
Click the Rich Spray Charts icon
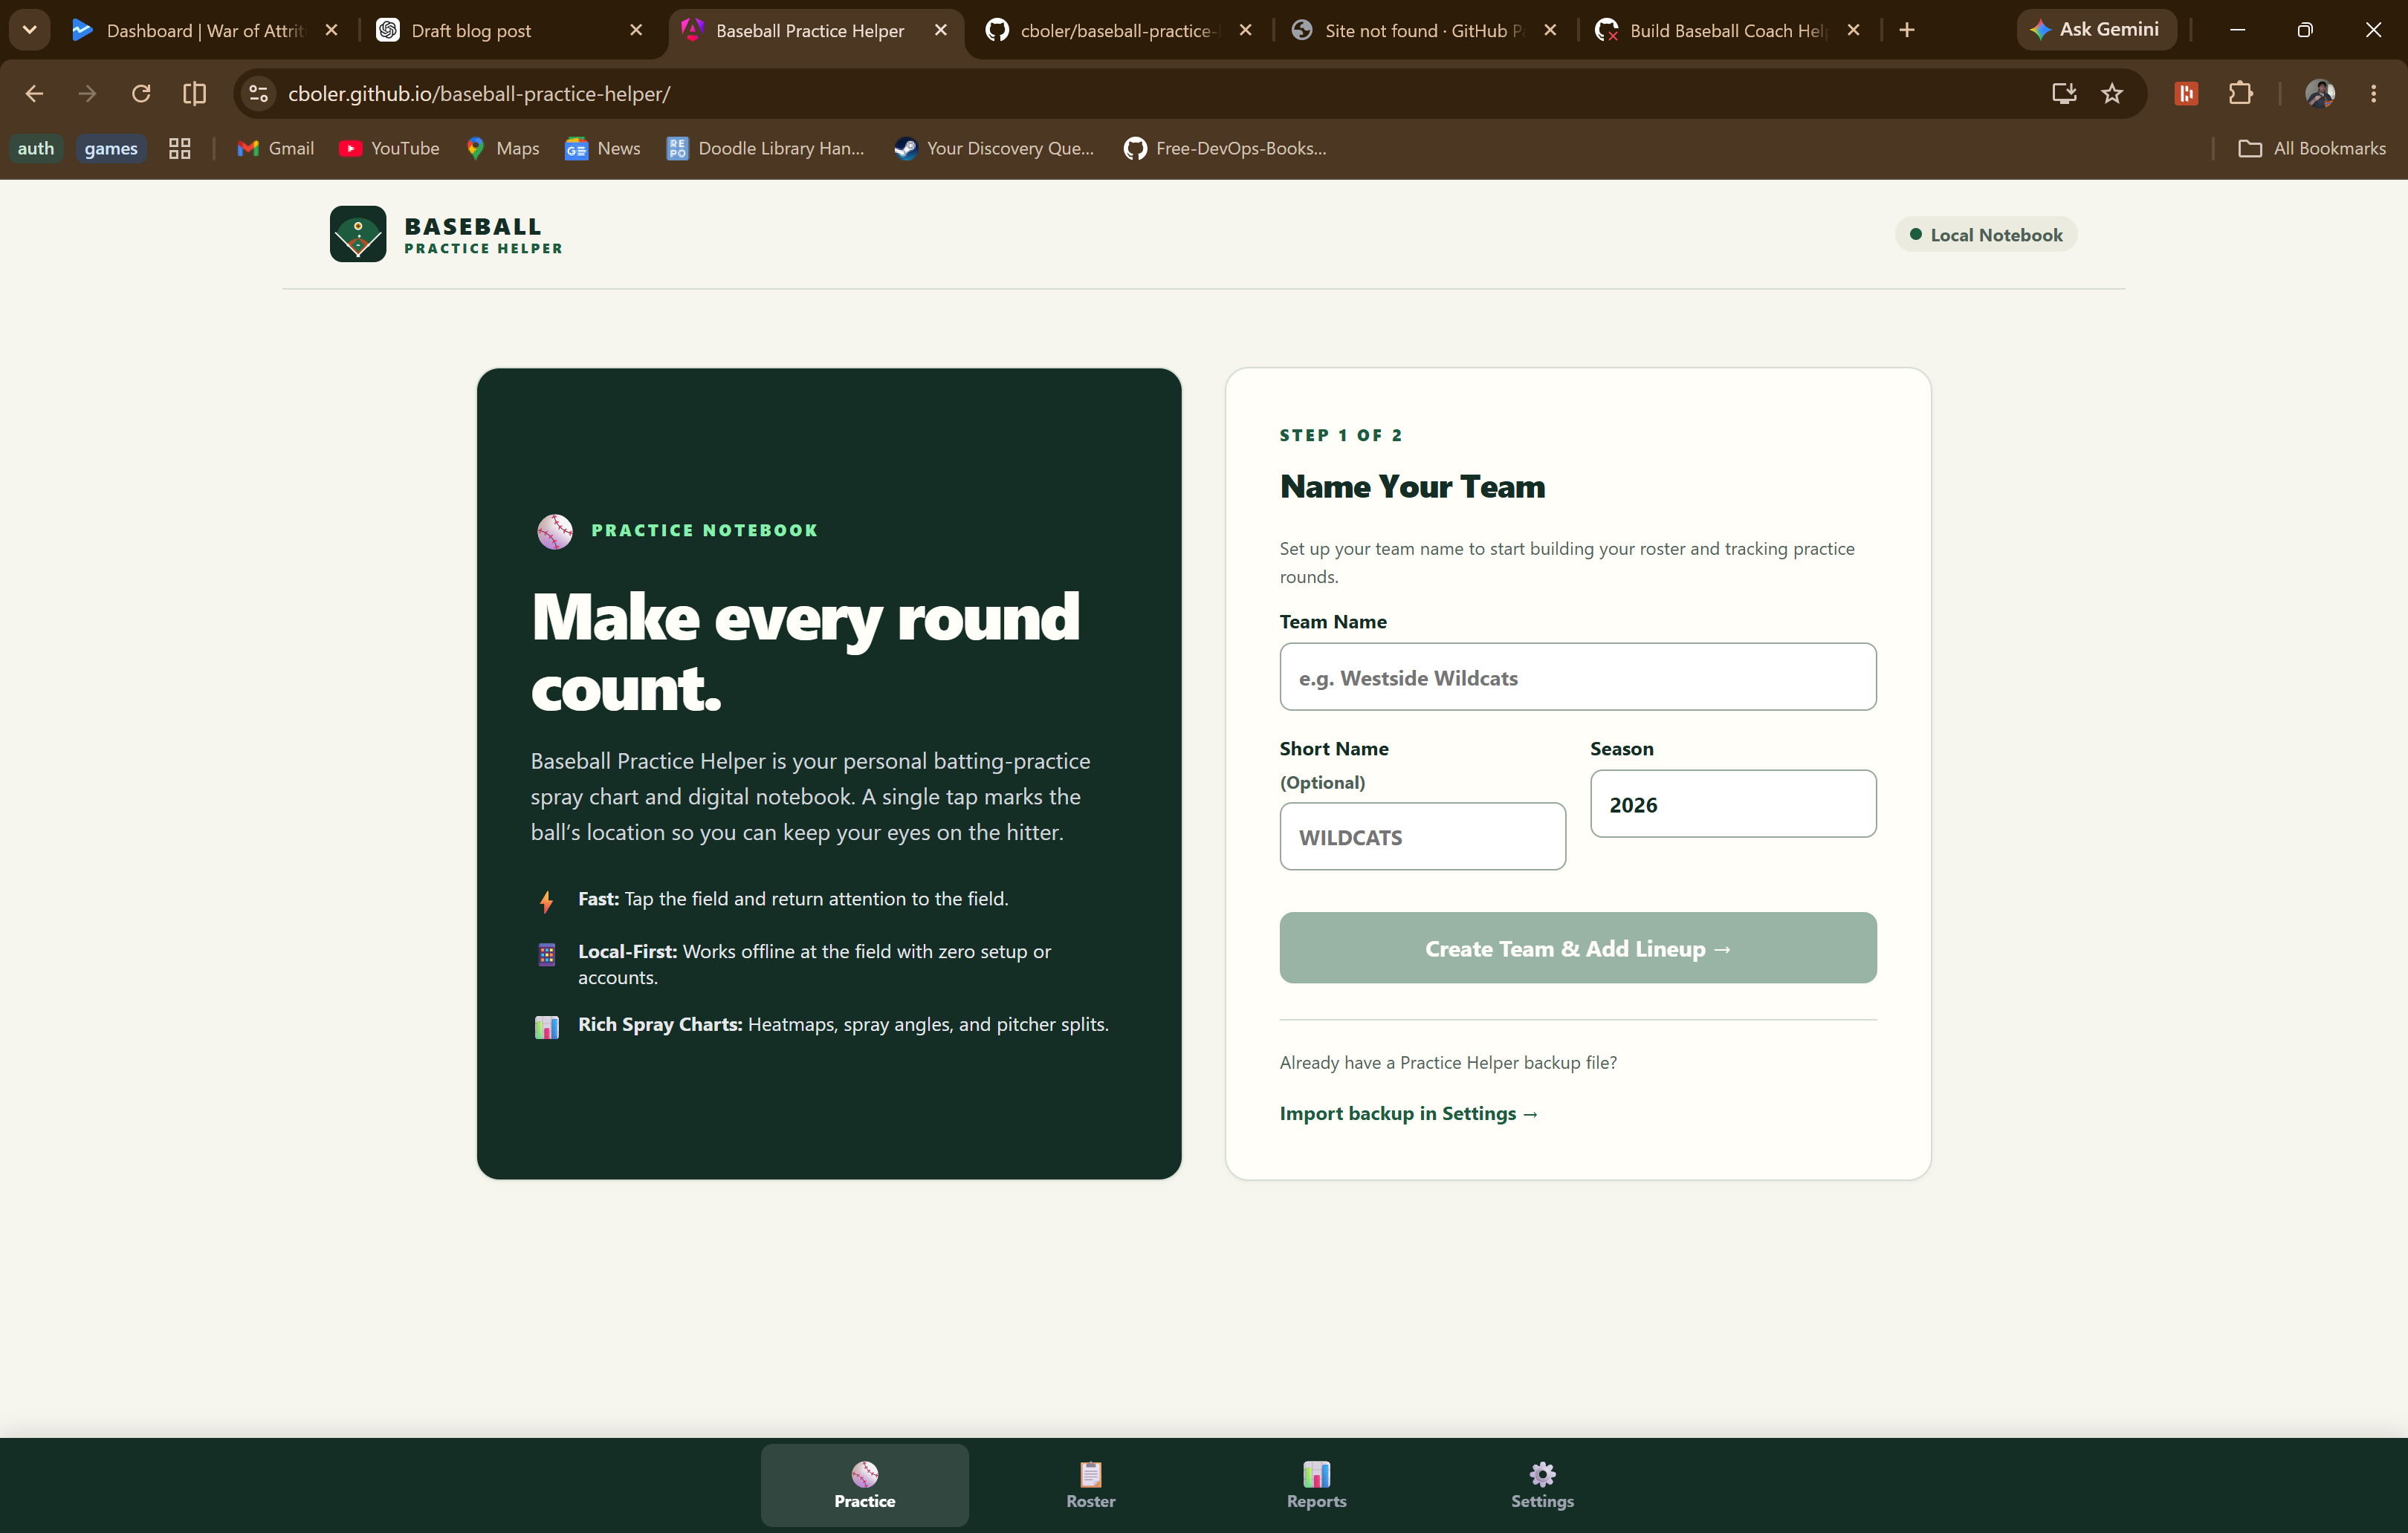pyautogui.click(x=547, y=1026)
